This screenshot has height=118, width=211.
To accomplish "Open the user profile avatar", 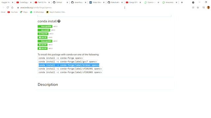I will [x=208, y=8].
